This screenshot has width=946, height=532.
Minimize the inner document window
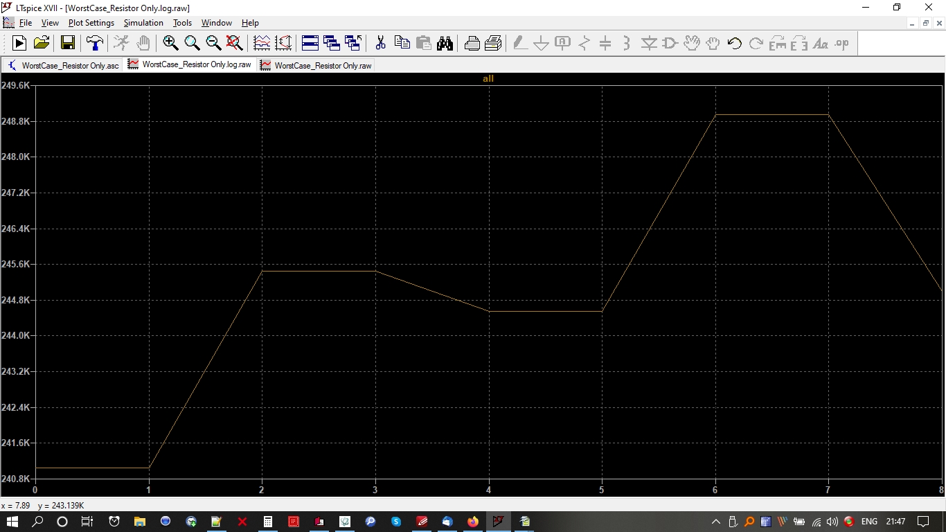(x=913, y=23)
